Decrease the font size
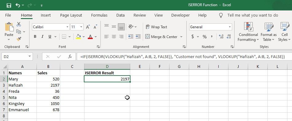292x121 pixels. (x=95, y=27)
